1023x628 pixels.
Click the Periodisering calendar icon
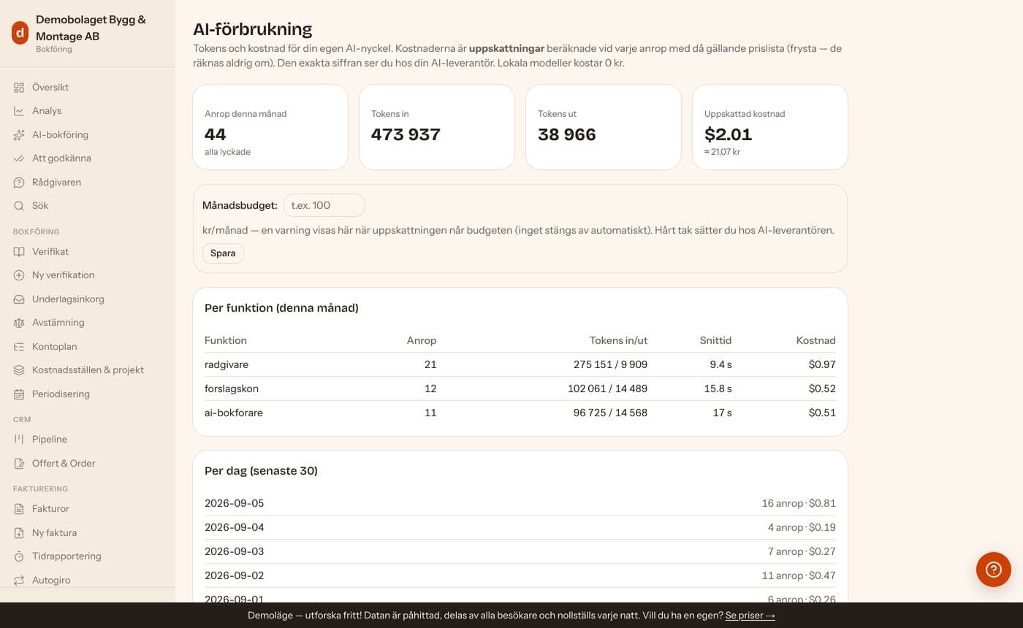[19, 394]
